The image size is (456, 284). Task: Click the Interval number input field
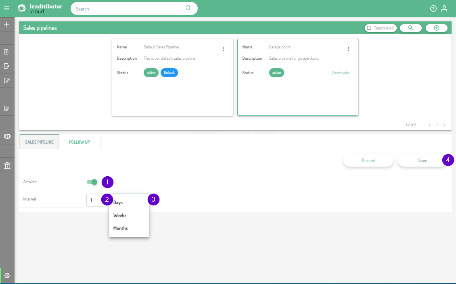pyautogui.click(x=94, y=200)
